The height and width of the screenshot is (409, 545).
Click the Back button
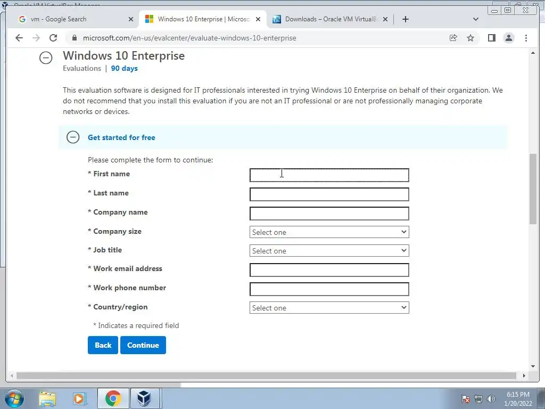103,345
